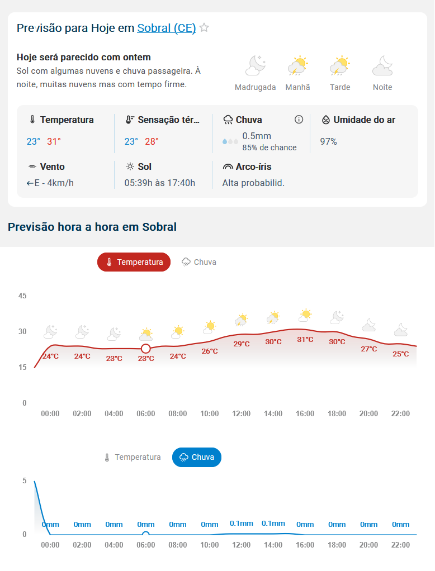This screenshot has width=435, height=571.
Task: Click the Madrugada moon weather icon
Action: click(x=256, y=65)
